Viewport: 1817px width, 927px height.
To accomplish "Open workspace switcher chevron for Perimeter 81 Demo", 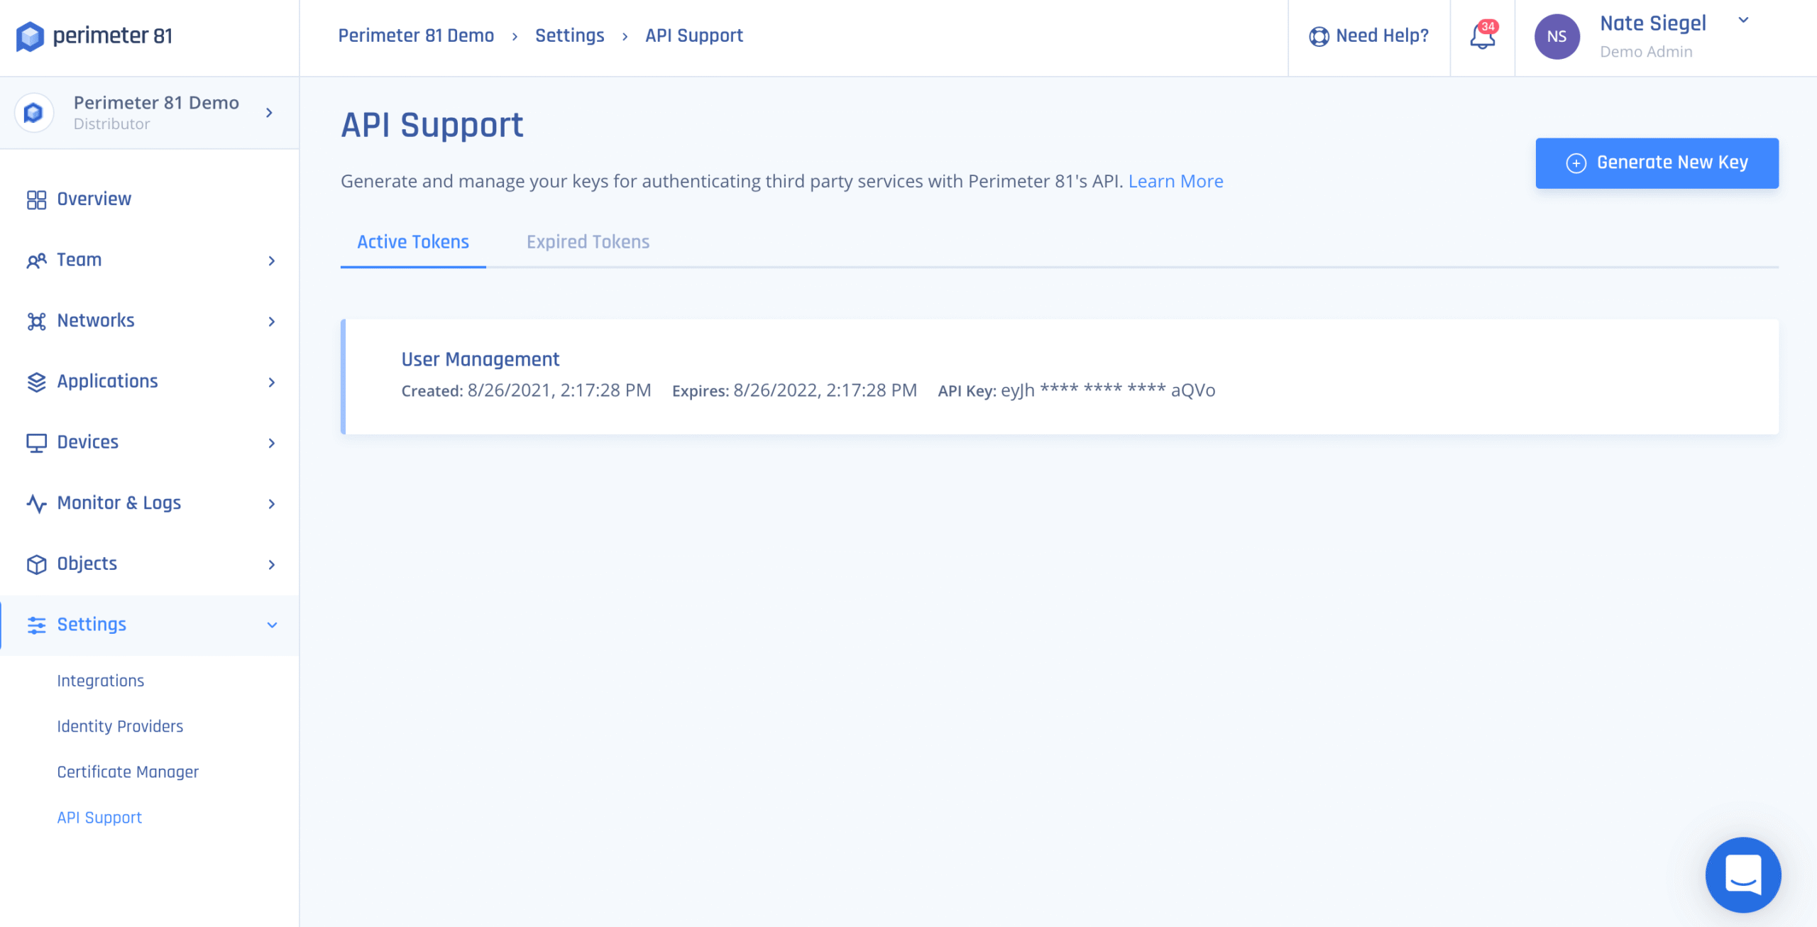I will [269, 112].
